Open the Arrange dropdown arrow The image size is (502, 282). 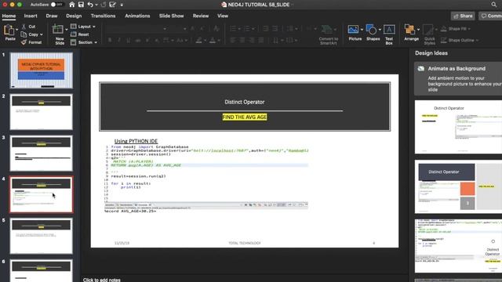coord(418,30)
